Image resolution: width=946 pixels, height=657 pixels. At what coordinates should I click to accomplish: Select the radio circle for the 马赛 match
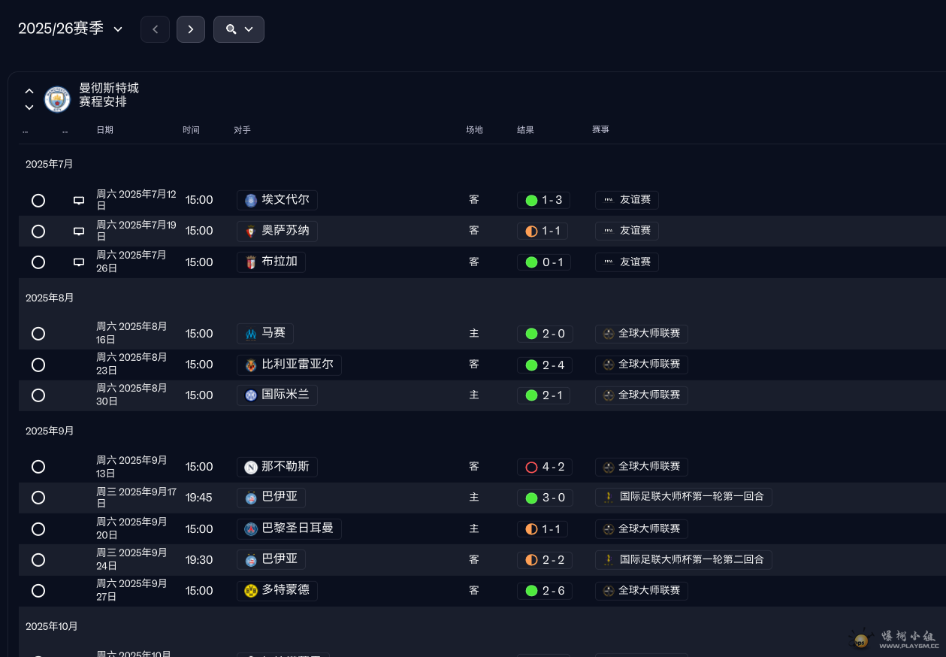click(38, 334)
